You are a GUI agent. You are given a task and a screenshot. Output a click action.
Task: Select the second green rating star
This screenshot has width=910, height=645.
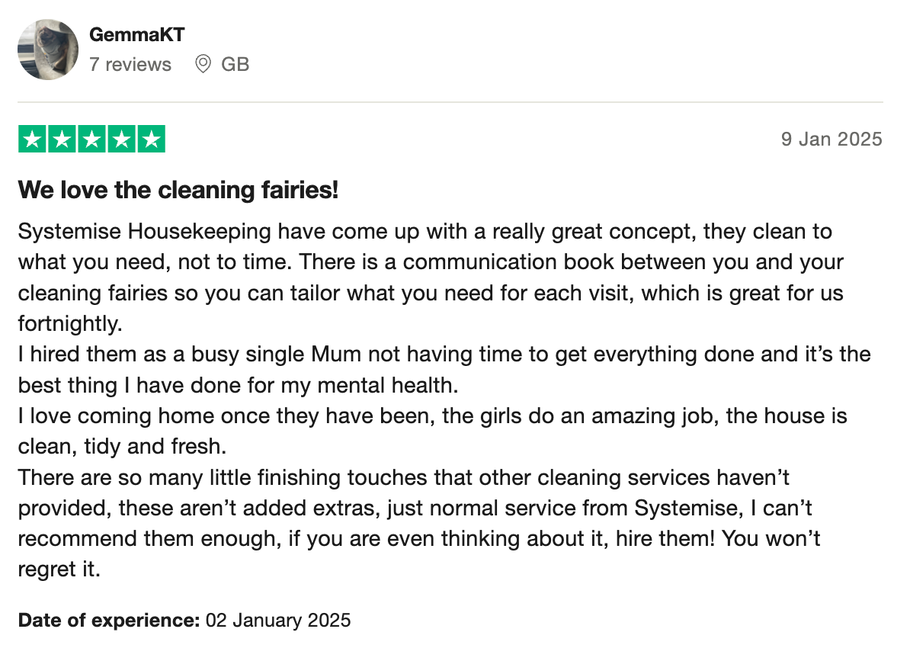62,140
